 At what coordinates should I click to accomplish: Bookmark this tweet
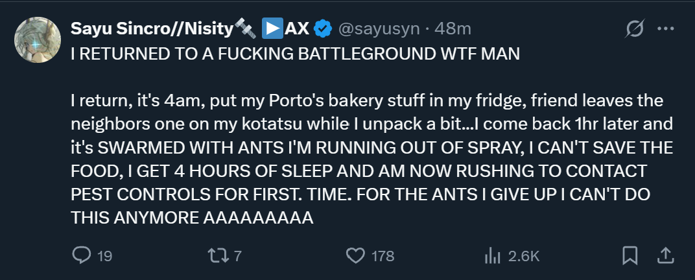pyautogui.click(x=630, y=256)
